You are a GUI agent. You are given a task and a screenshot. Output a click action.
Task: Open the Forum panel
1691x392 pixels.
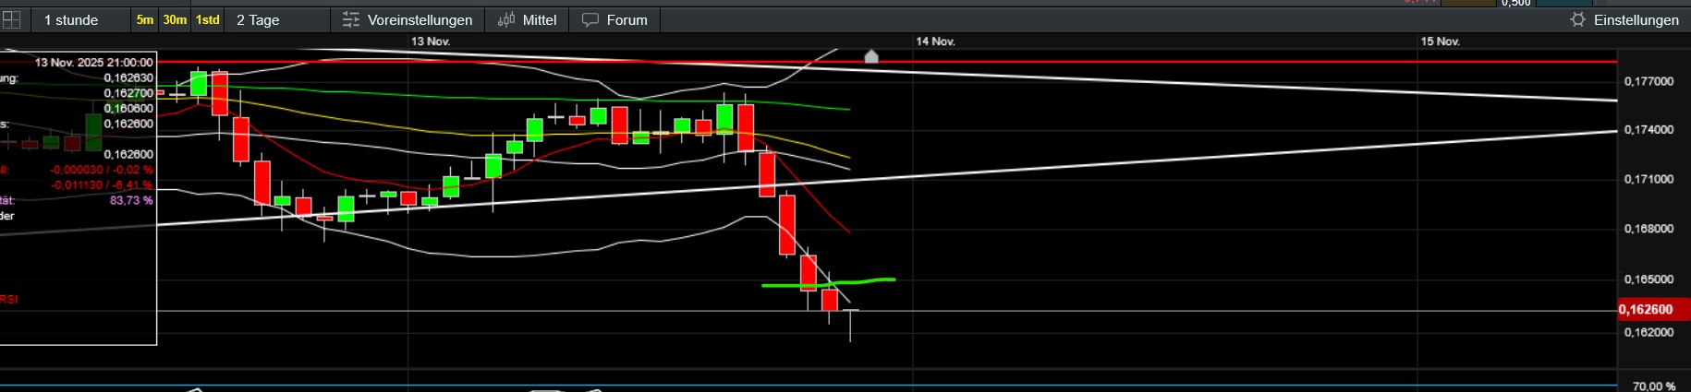614,19
